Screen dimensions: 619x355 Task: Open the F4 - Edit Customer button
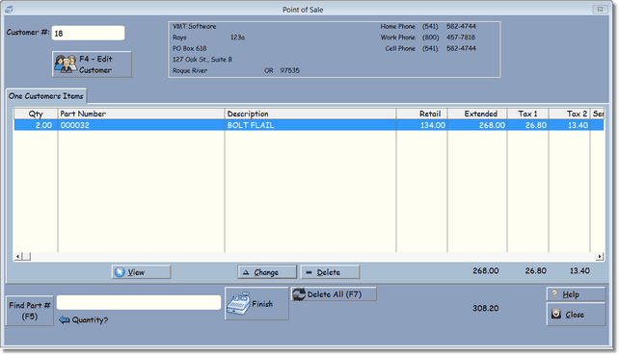point(92,64)
